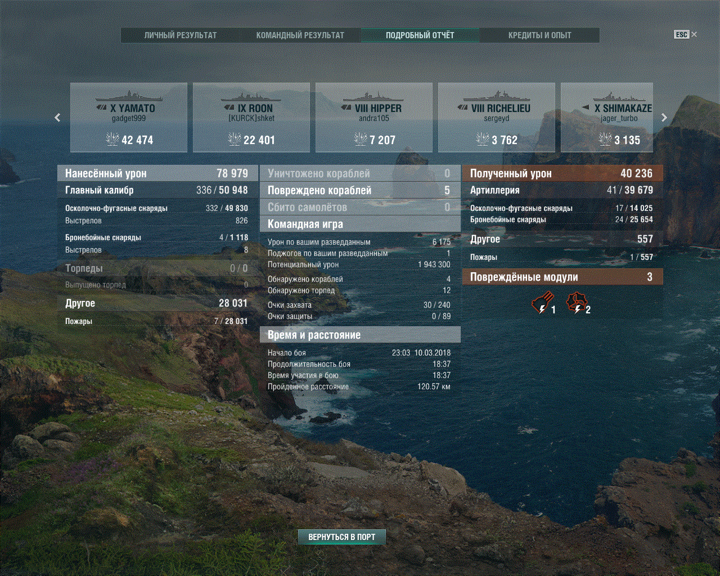Viewport: 720px width, 576px height.
Task: Click the Повреждённые модули header
Action: coord(562,277)
